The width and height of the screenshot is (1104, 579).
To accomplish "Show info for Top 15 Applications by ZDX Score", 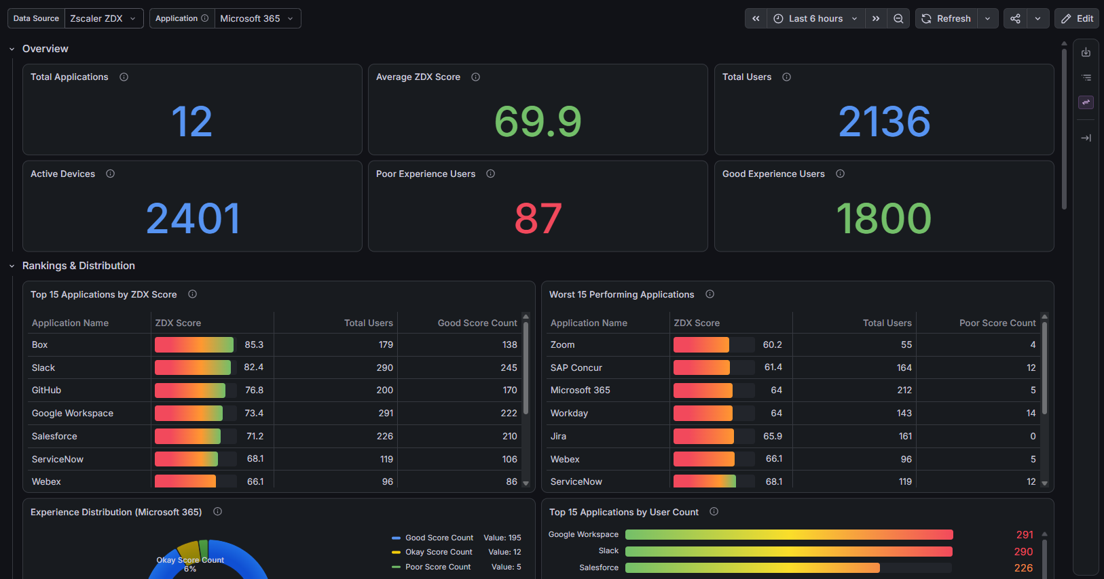I will tap(192, 294).
